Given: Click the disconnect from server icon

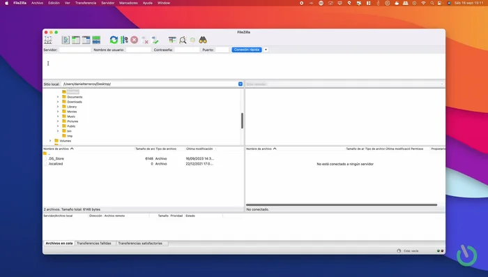Looking at the screenshot, I should (145, 40).
